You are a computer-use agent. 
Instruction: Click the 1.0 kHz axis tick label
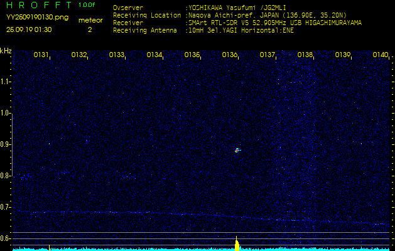point(4,114)
